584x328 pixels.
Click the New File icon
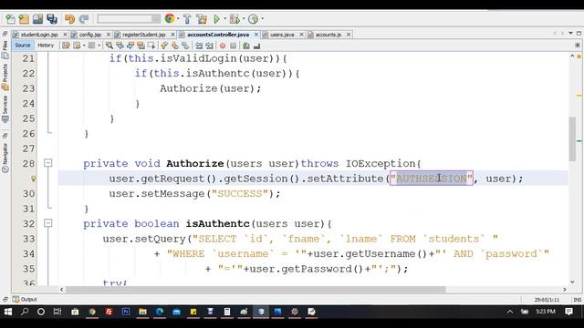point(10,19)
